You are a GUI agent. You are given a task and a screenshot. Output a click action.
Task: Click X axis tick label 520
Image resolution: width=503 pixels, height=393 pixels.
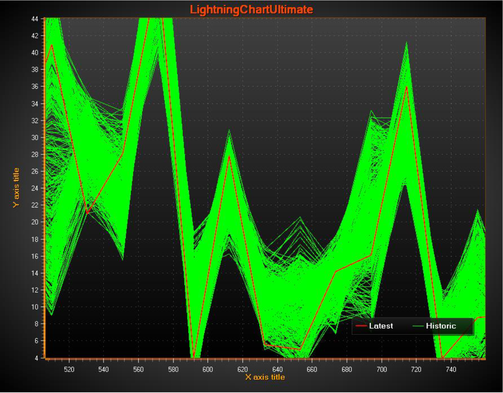69,370
